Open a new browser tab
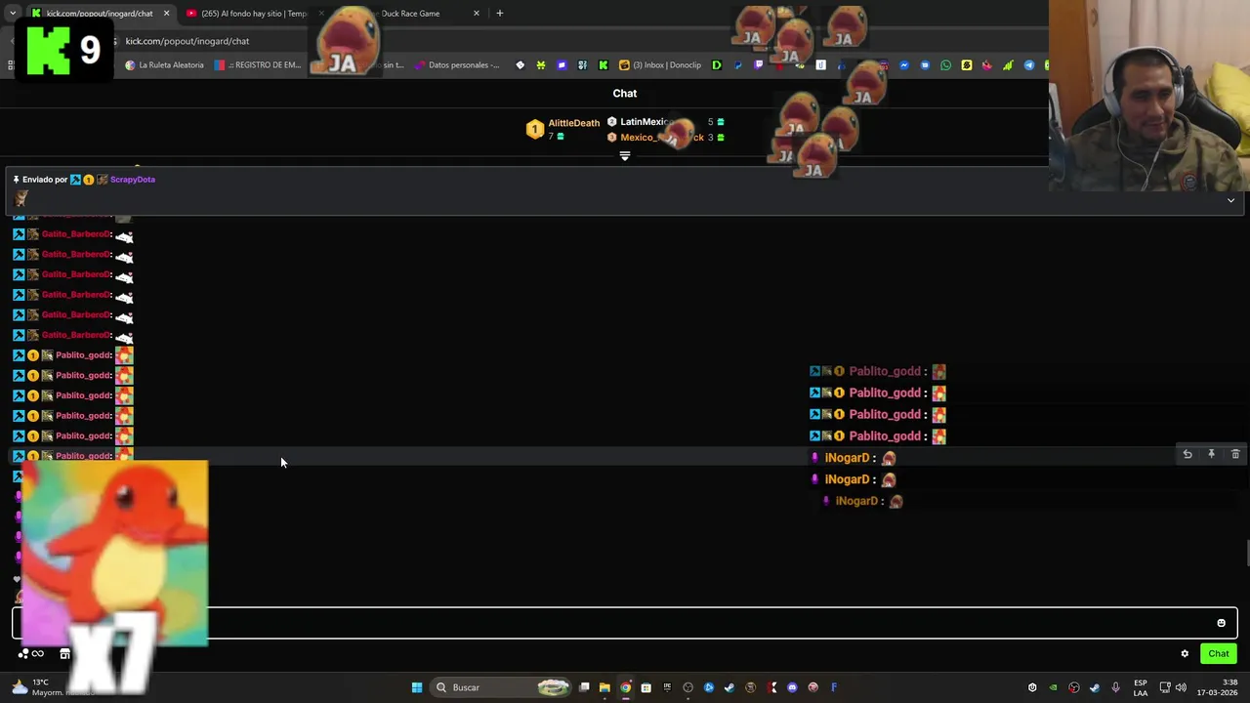1250x703 pixels. click(x=499, y=14)
